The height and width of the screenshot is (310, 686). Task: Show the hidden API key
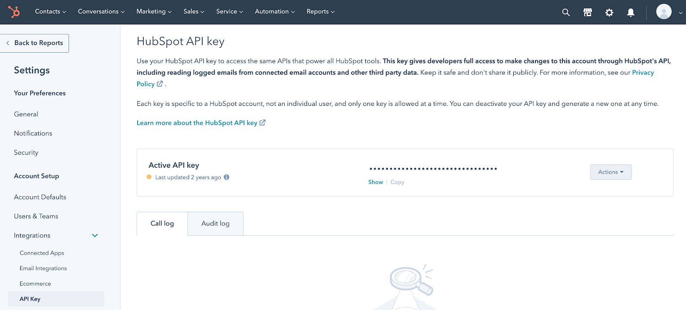coord(376,182)
